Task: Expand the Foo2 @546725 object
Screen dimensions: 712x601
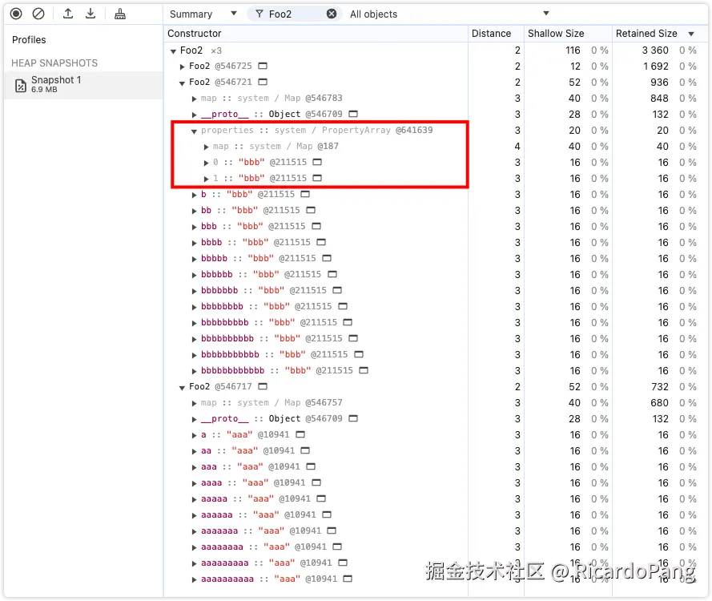Action: (182, 67)
